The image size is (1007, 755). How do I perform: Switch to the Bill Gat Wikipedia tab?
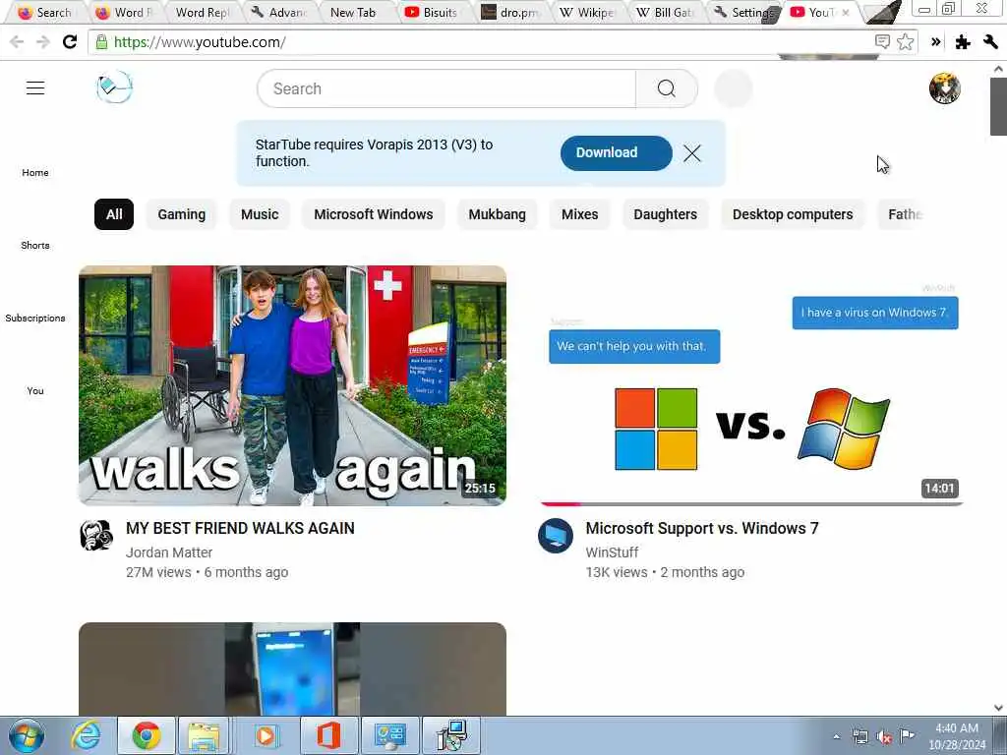pos(666,12)
